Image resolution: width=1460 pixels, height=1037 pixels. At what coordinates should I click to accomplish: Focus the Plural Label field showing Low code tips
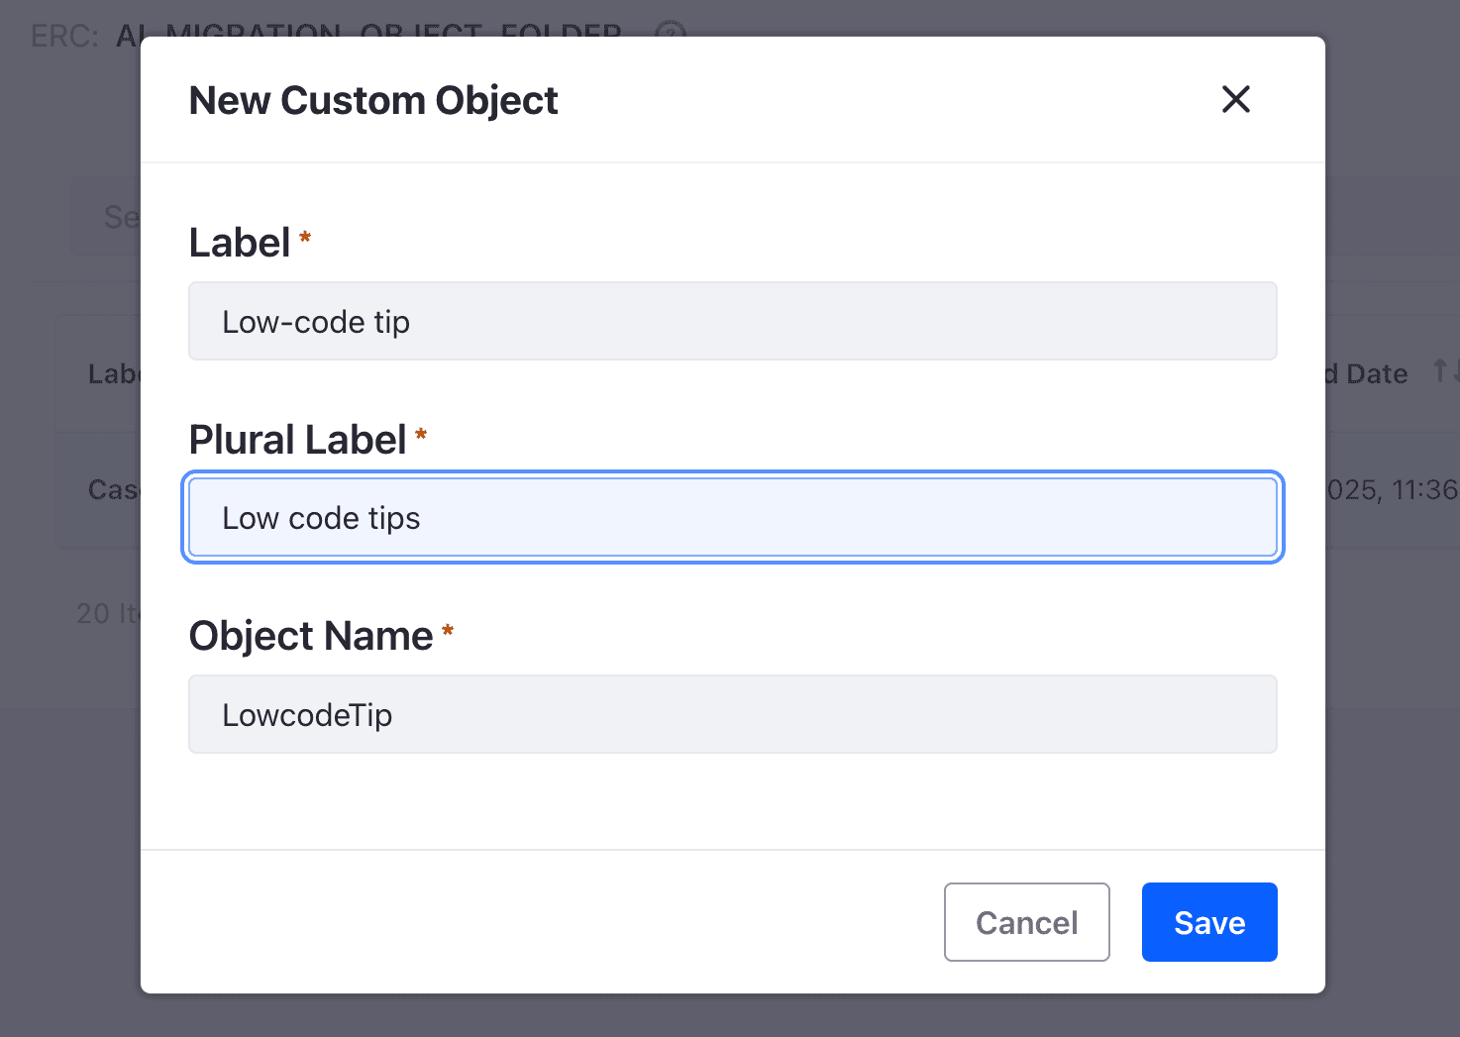pyautogui.click(x=732, y=517)
